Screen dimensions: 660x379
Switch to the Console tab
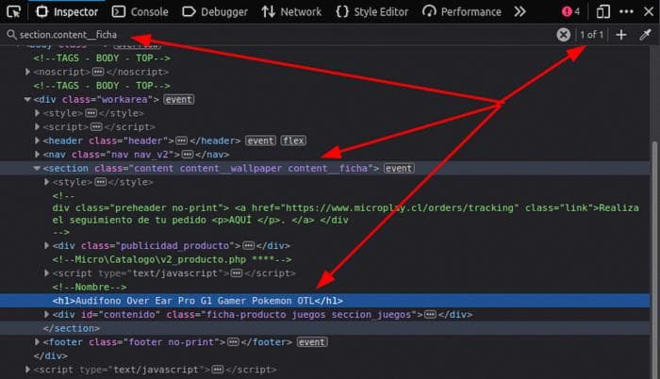140,12
